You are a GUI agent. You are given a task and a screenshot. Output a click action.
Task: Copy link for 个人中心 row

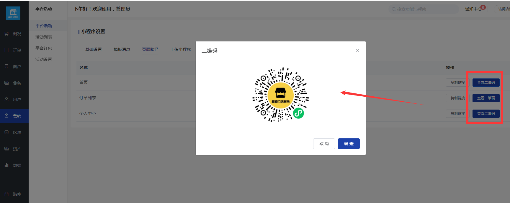[457, 114]
